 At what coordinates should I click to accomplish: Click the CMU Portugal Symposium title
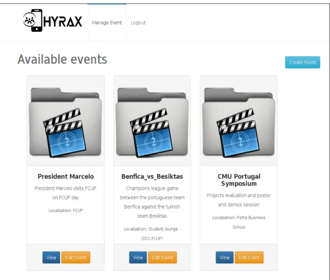[x=239, y=180]
